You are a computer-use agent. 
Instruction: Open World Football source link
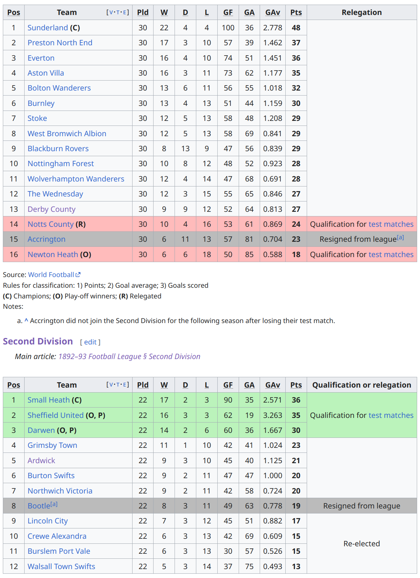pos(51,275)
